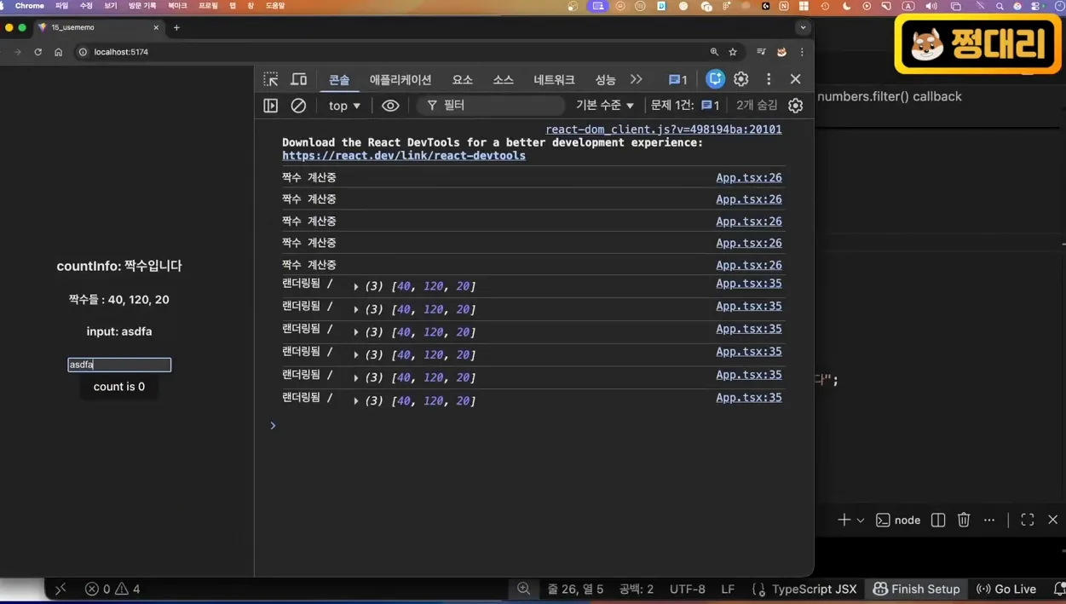
Task: Reload the localhost:5174 page
Action: click(x=37, y=52)
